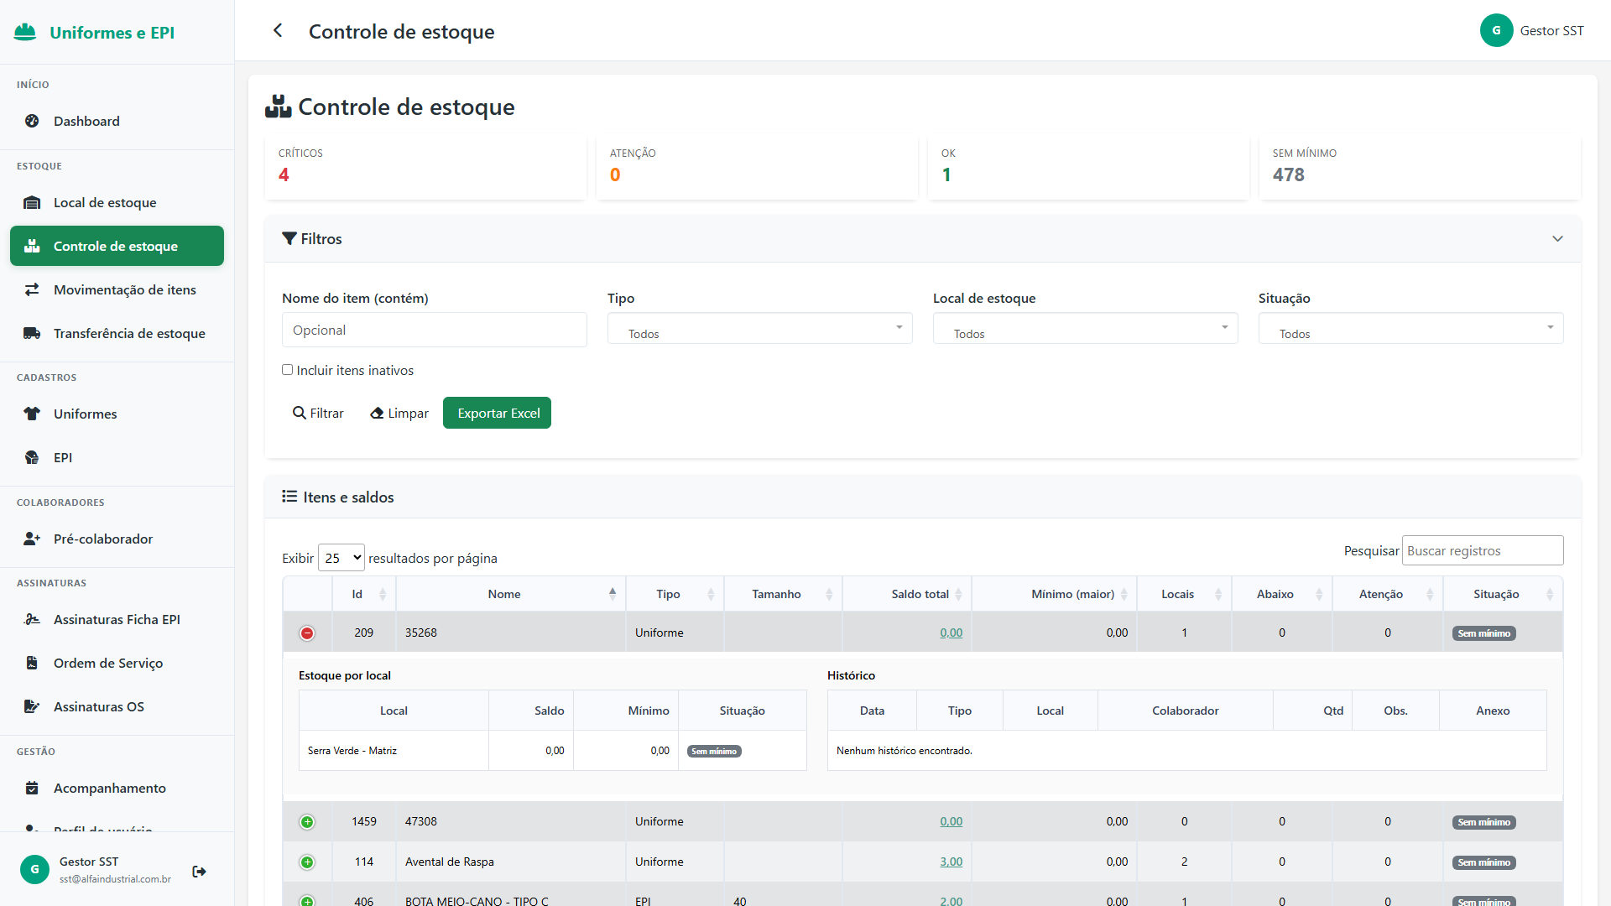Sort table by Situação column

(1503, 595)
